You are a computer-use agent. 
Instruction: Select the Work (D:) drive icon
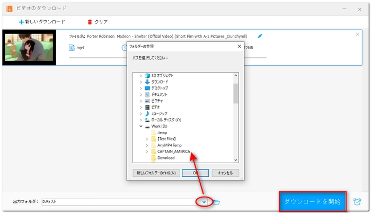147,127
